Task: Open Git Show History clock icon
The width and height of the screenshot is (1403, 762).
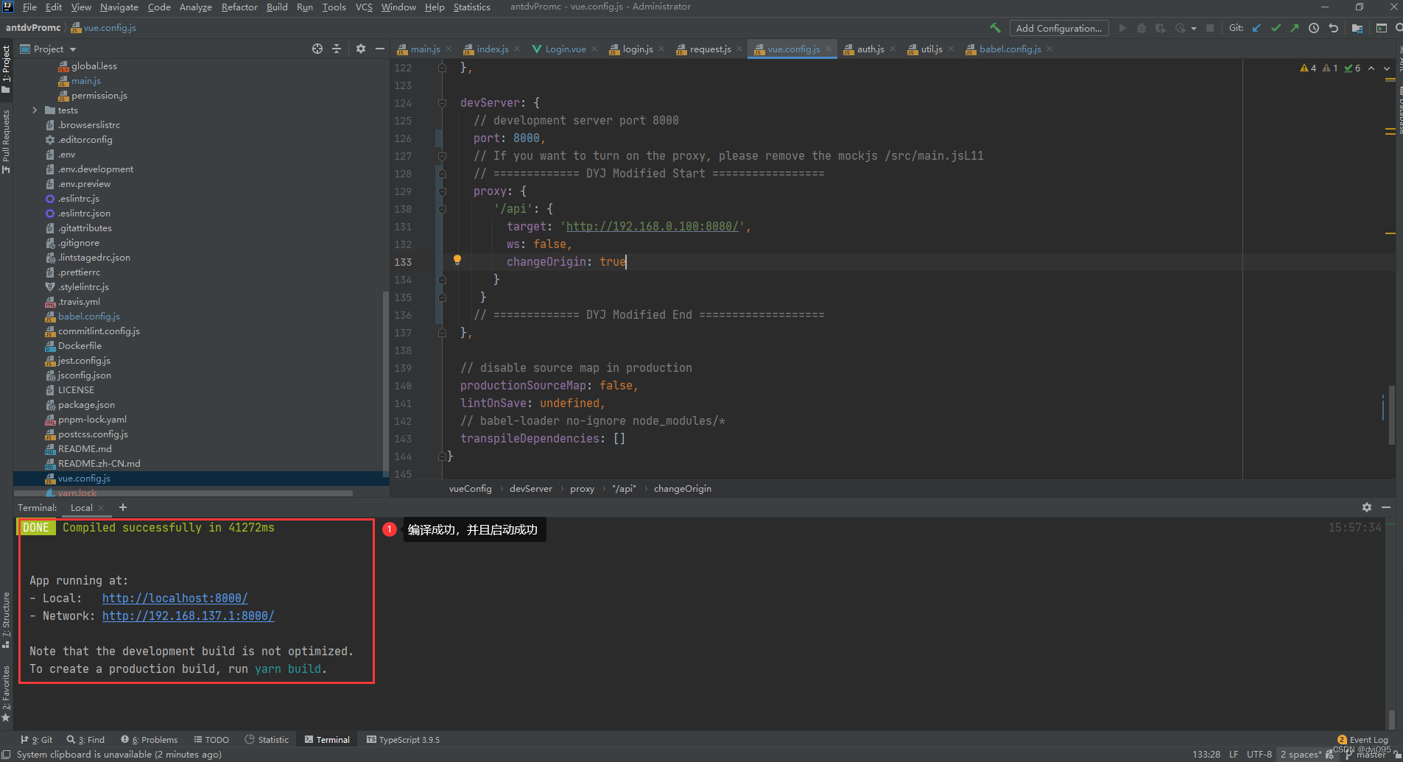Action: (1314, 28)
